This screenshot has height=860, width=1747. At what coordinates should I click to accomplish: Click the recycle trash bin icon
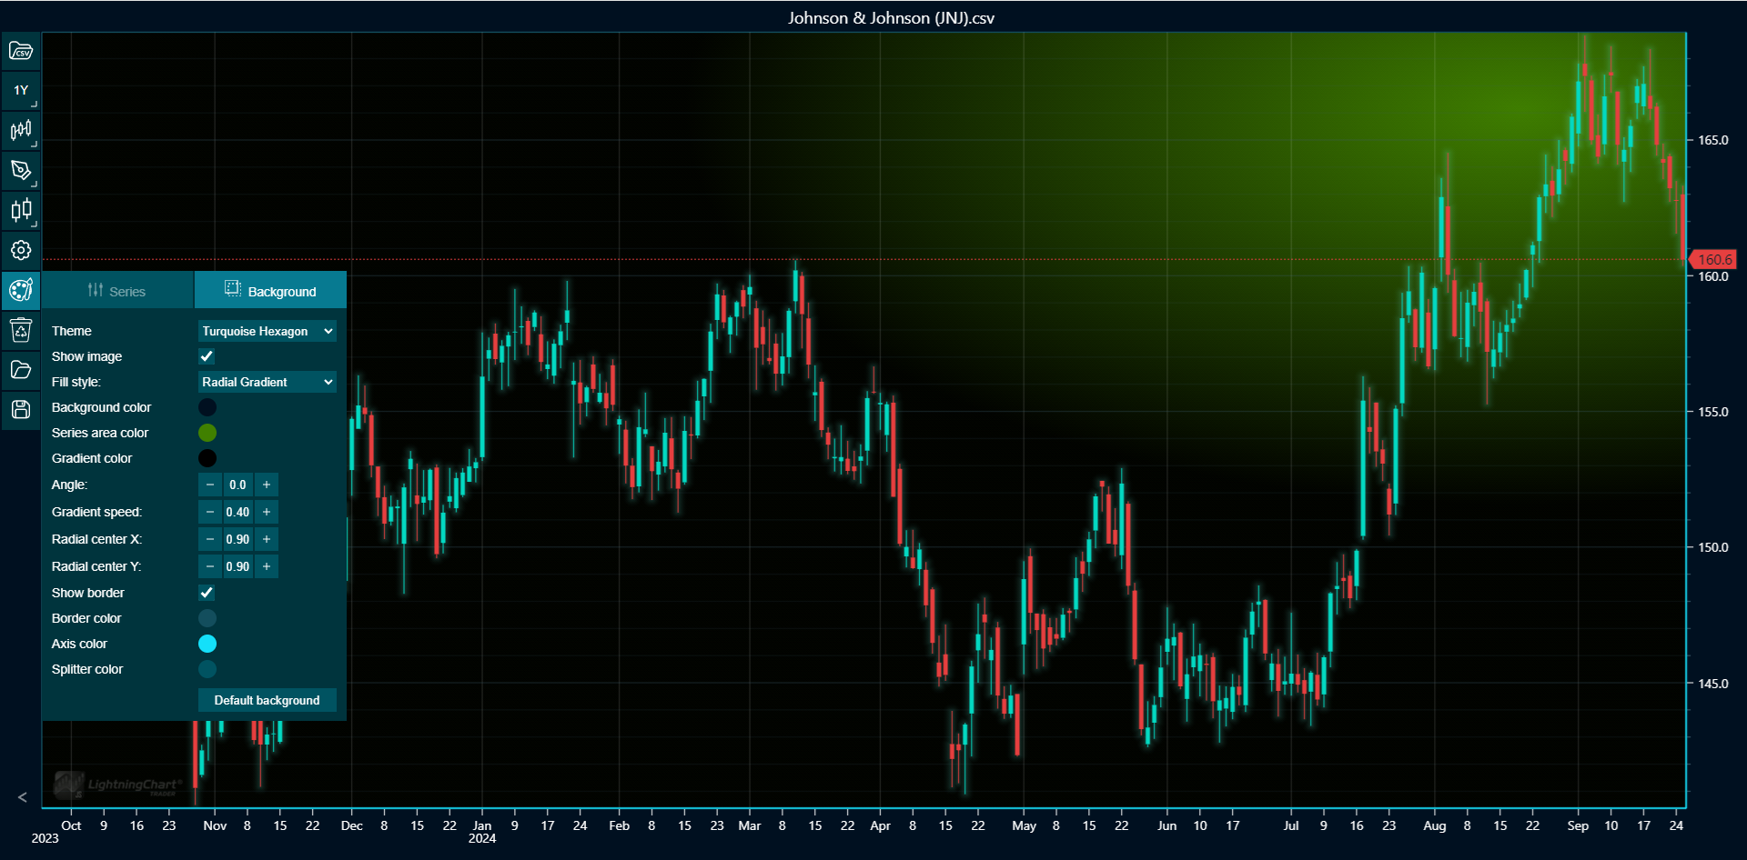(x=21, y=330)
